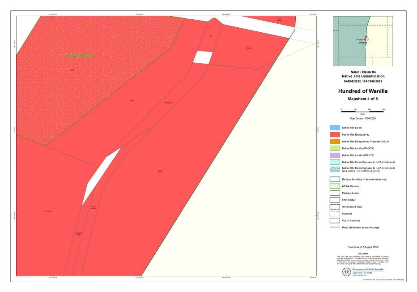This screenshot has width=417, height=292.
Task: Click the 'SAD65/2022 / SAD185/2021' reference text
Action: 363,82
